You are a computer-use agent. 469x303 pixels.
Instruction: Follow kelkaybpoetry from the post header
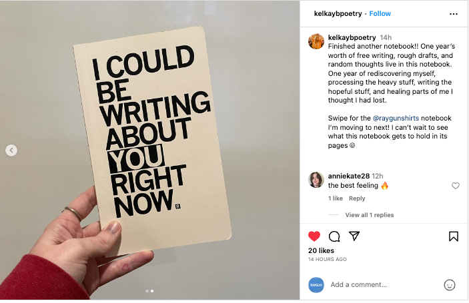[x=380, y=13]
